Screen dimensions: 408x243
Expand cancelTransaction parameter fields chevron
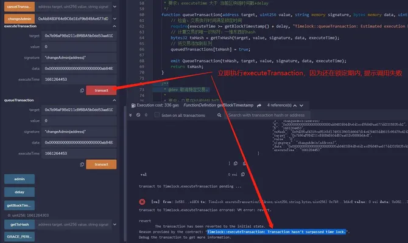point(114,7)
